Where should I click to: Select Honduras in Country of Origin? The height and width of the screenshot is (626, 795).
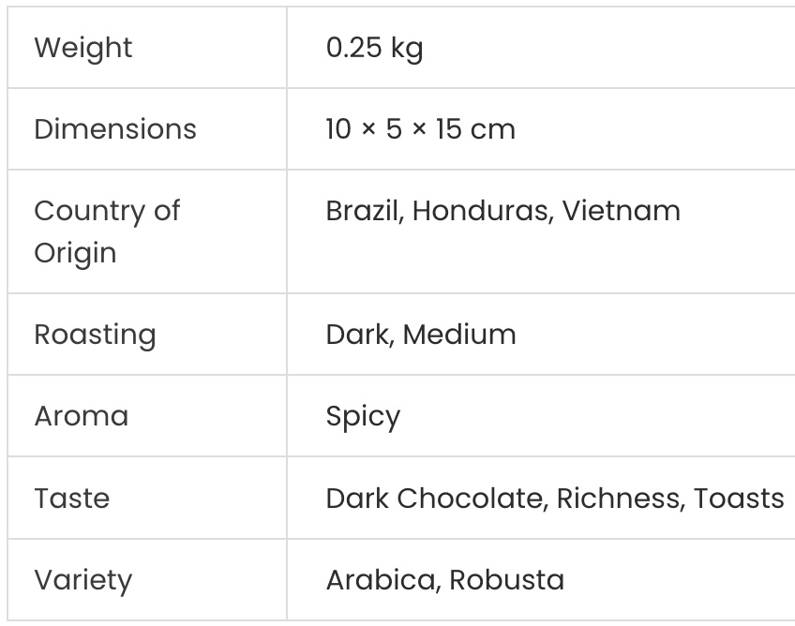tap(484, 211)
